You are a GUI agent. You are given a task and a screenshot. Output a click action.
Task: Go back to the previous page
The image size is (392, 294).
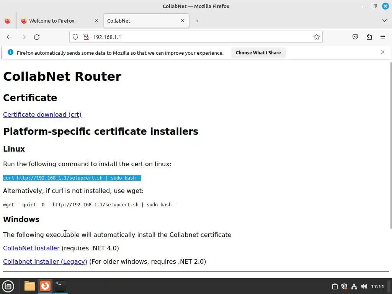(9, 37)
